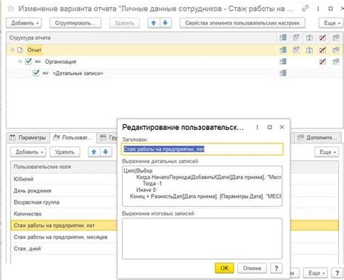Viewport: 344px width, 280px height.
Task: Open dialog help question mark button
Action: click(x=277, y=268)
